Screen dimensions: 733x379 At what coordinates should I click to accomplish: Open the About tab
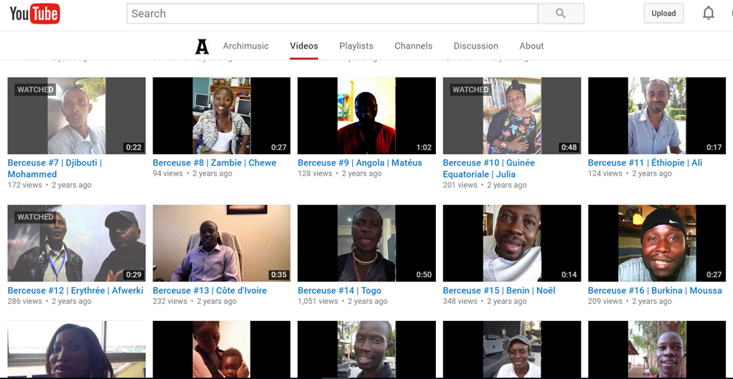532,46
